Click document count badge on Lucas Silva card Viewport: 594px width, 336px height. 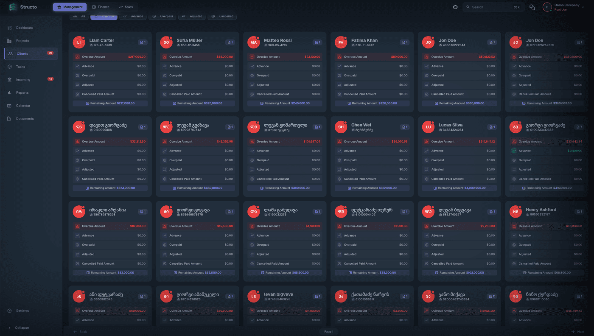(492, 127)
